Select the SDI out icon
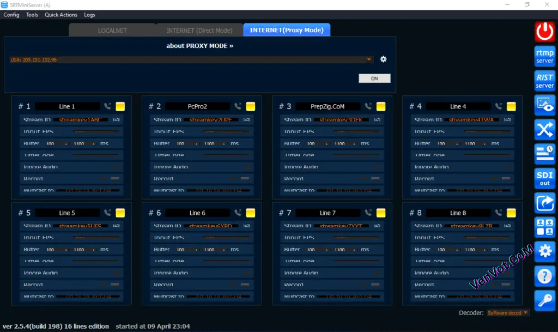Image resolution: width=558 pixels, height=332 pixels. [544, 178]
